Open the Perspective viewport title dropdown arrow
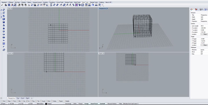 tap(107, 8)
